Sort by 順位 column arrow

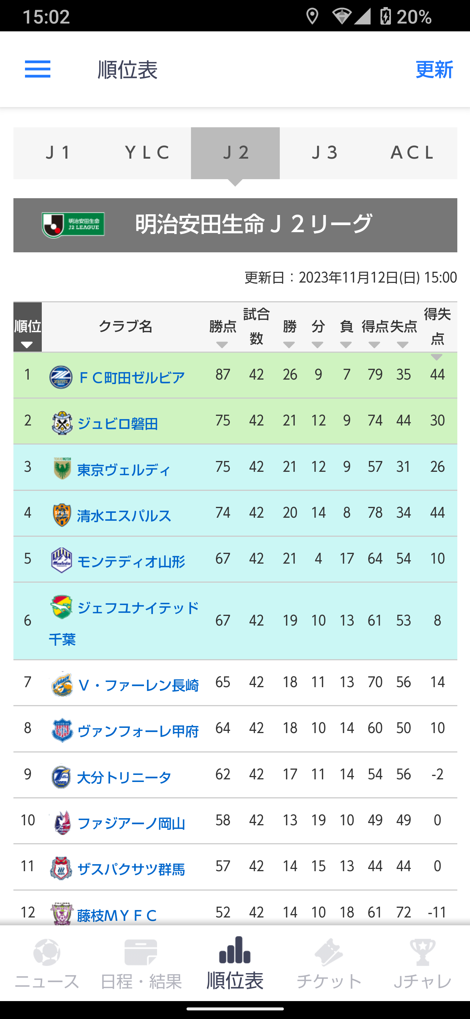[x=27, y=345]
